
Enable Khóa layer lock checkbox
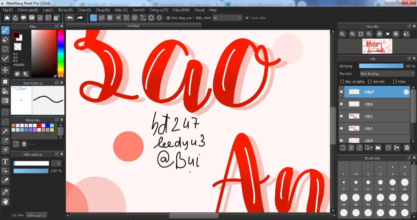point(395,82)
